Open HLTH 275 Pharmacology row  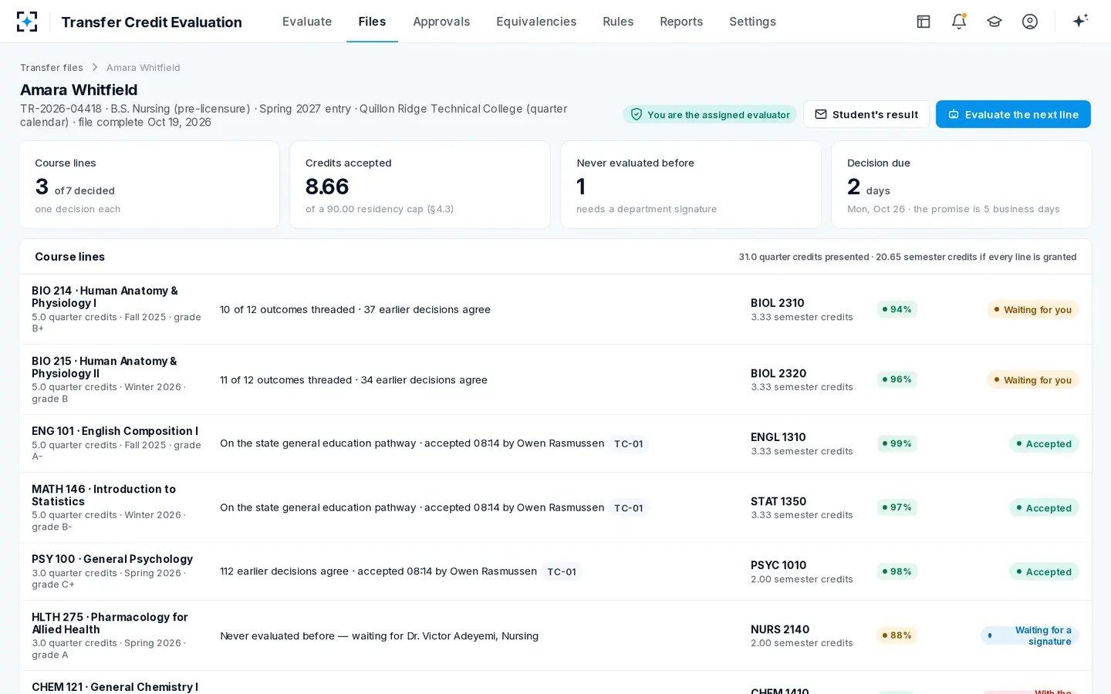pyautogui.click(x=555, y=635)
